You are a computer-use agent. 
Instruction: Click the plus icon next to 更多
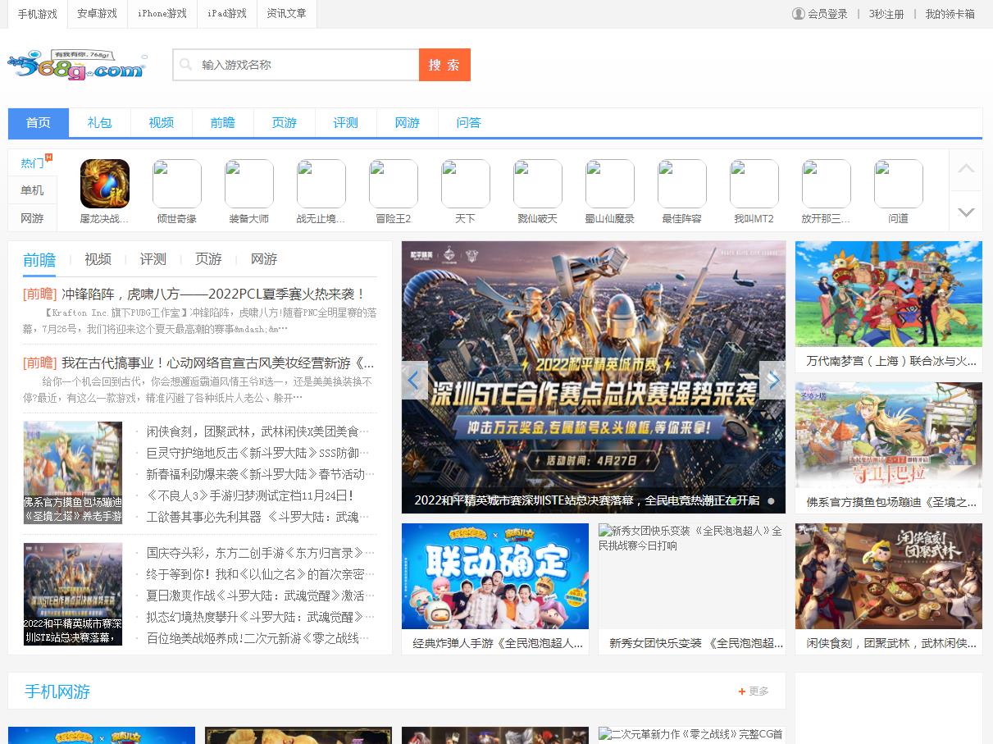[x=742, y=692]
